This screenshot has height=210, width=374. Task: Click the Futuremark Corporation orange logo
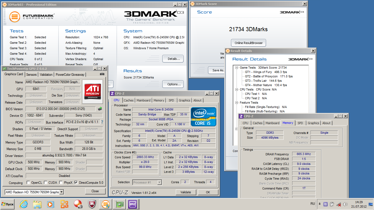(15, 17)
